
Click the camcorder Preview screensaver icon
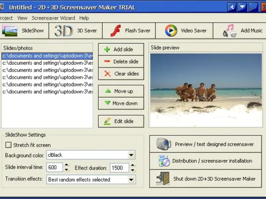[164, 144]
